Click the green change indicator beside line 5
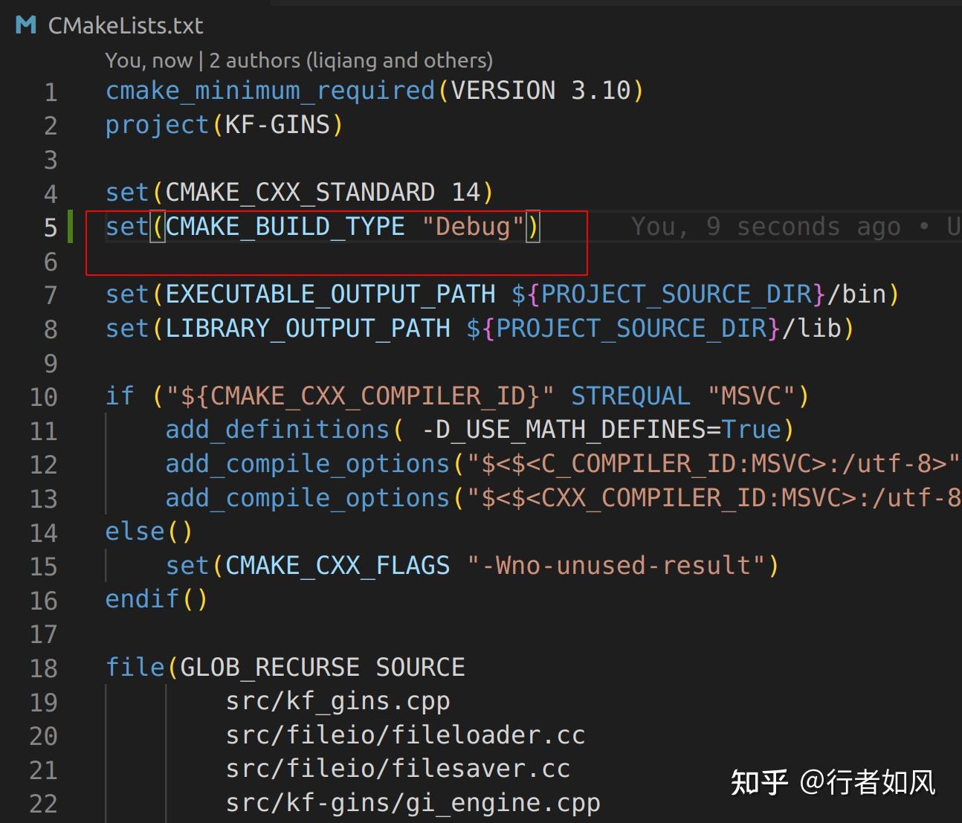 point(71,226)
